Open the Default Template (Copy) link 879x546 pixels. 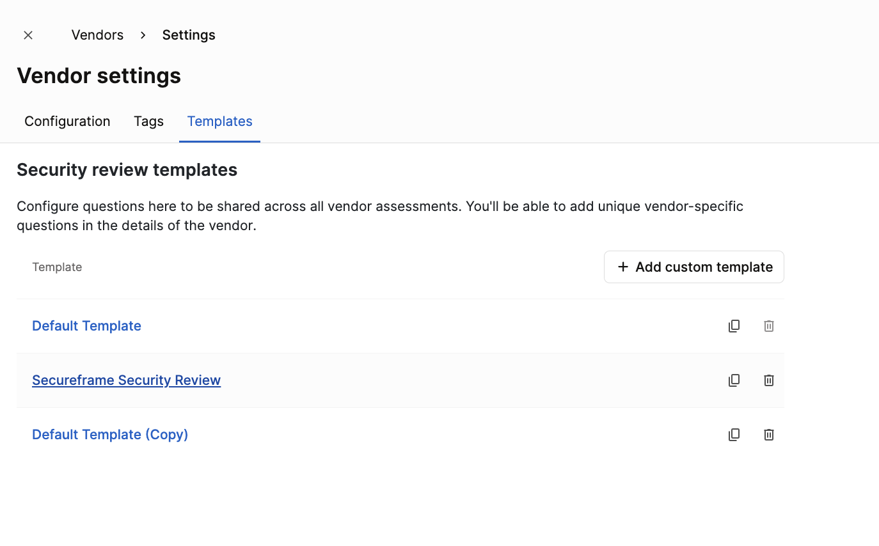109,434
